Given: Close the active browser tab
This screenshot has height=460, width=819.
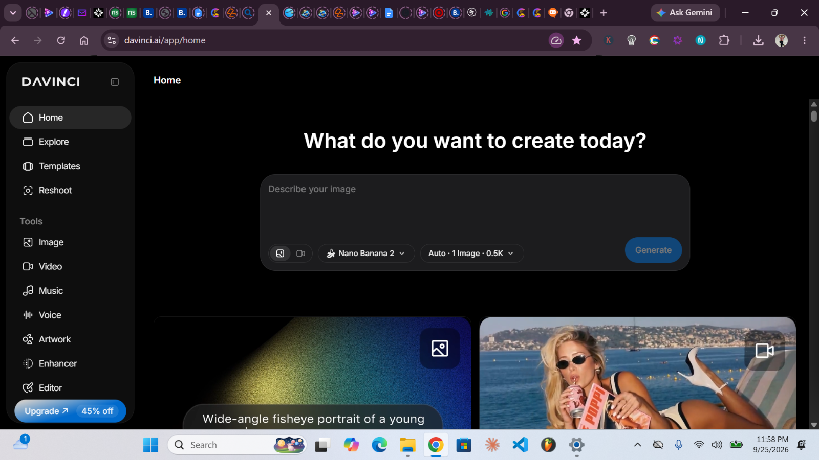Looking at the screenshot, I should coord(269,13).
